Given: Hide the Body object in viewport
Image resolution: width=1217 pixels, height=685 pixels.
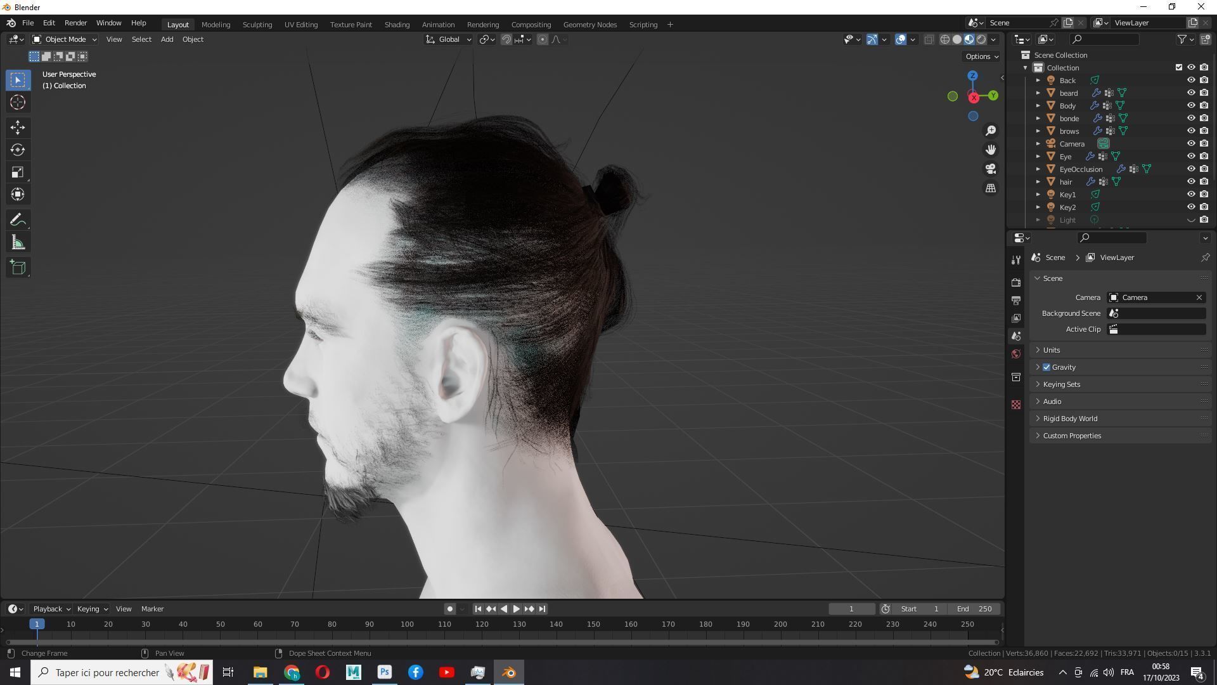Looking at the screenshot, I should click(1190, 105).
